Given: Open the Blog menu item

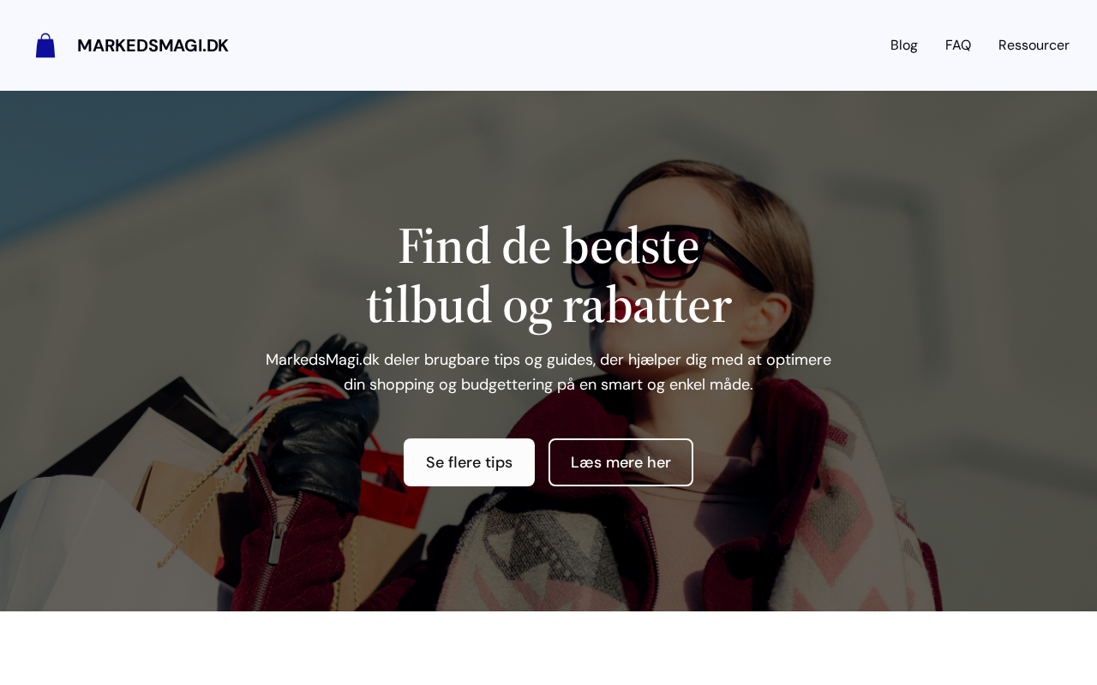Looking at the screenshot, I should [x=904, y=45].
